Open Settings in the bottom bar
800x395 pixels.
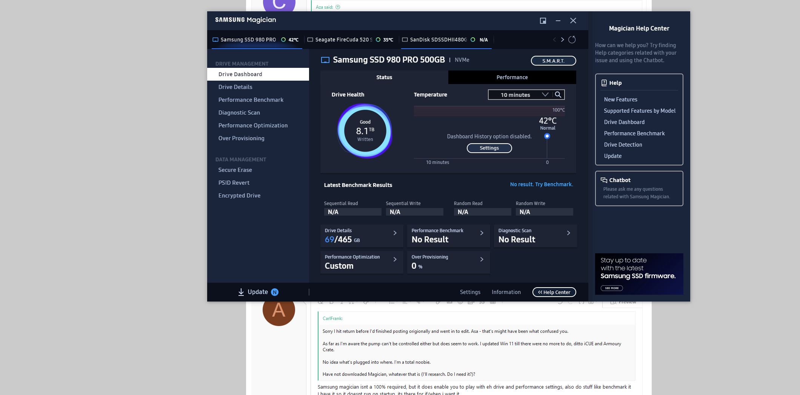470,292
